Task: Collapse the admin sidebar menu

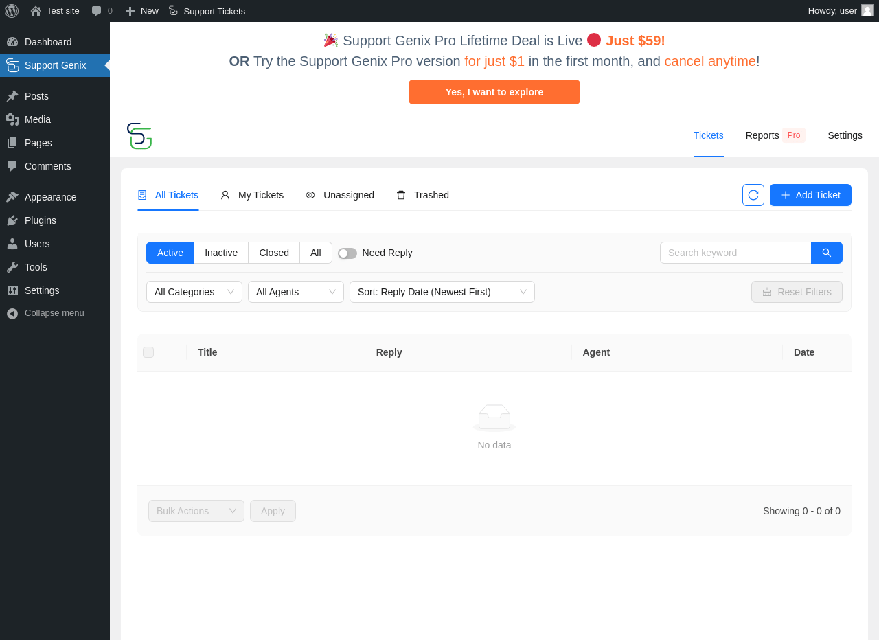Action: coord(55,313)
